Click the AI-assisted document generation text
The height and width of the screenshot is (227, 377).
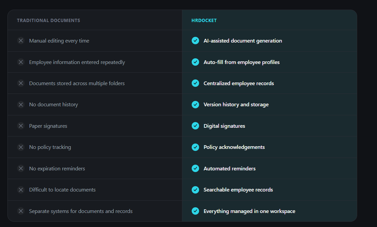[x=243, y=41]
